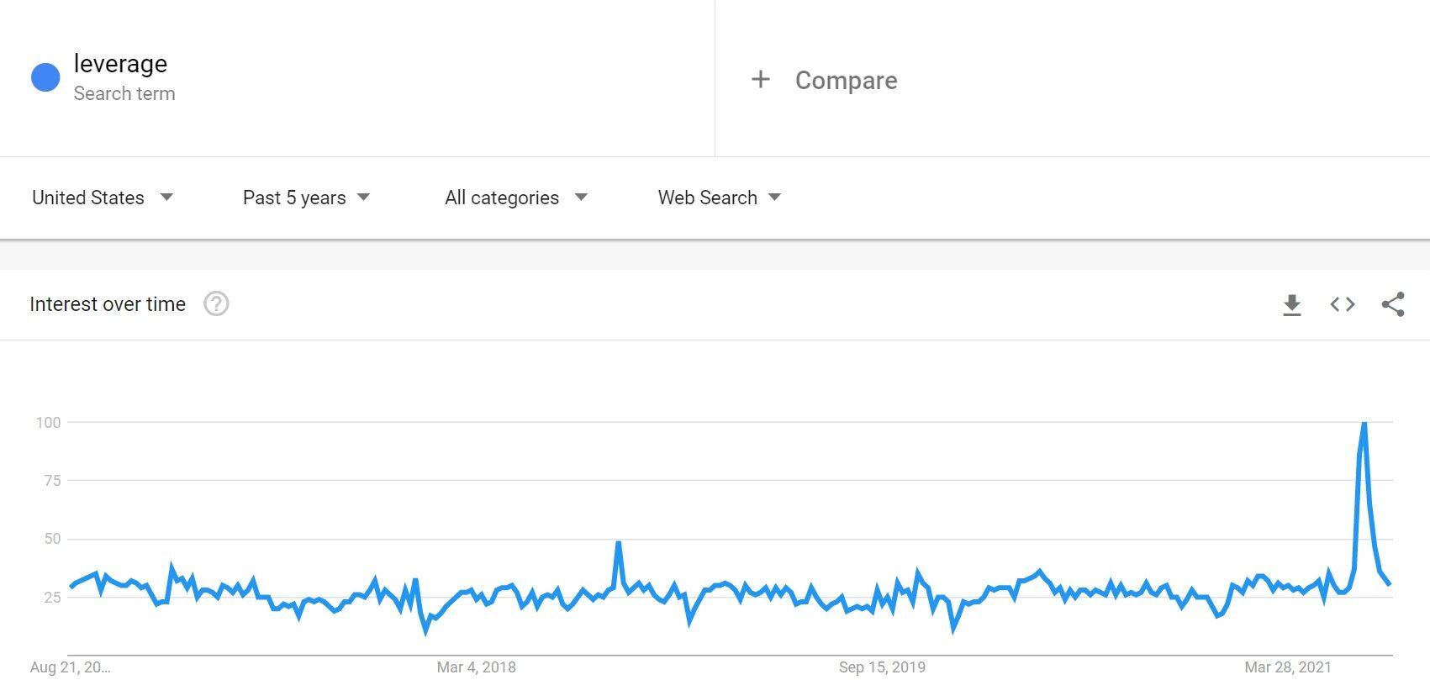The width and height of the screenshot is (1430, 680).
Task: Click the leverage search term field
Action: coord(120,64)
